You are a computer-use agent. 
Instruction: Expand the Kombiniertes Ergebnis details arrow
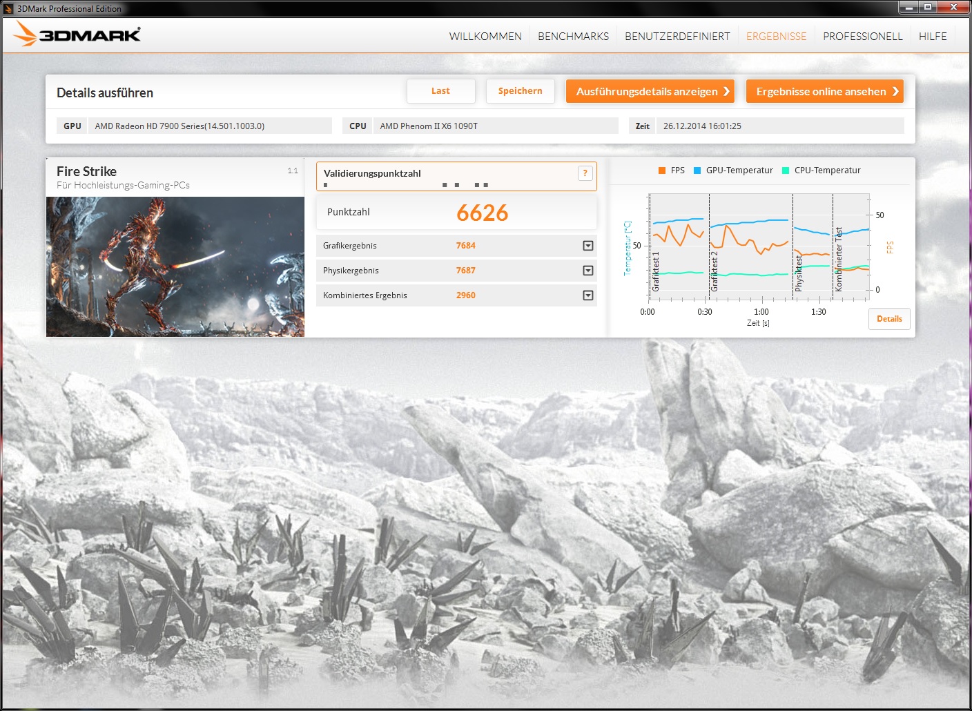(x=588, y=295)
